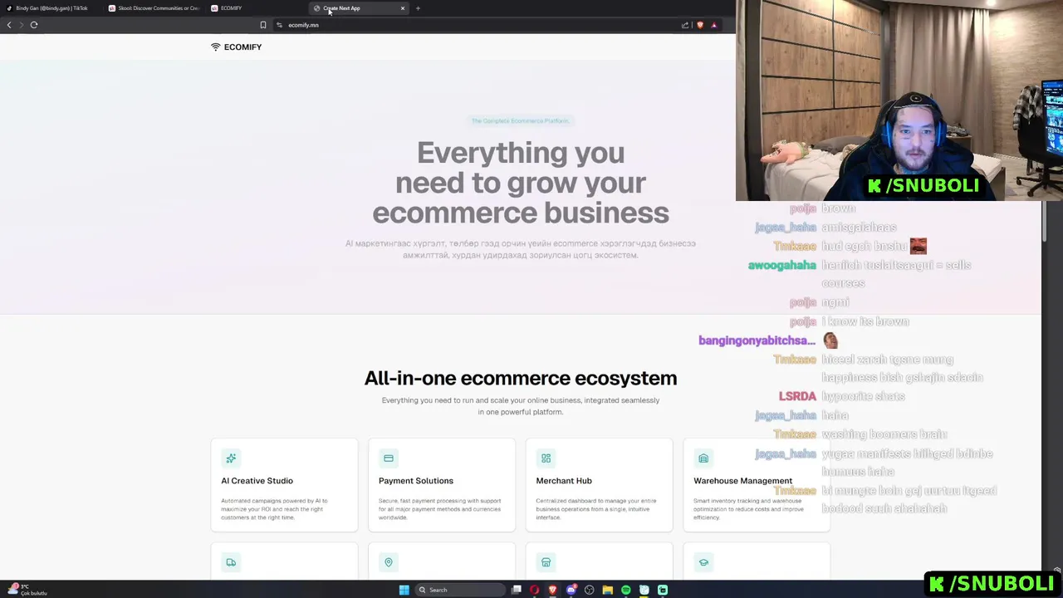
Task: Click the Merchant Hub grid icon
Action: point(546,458)
